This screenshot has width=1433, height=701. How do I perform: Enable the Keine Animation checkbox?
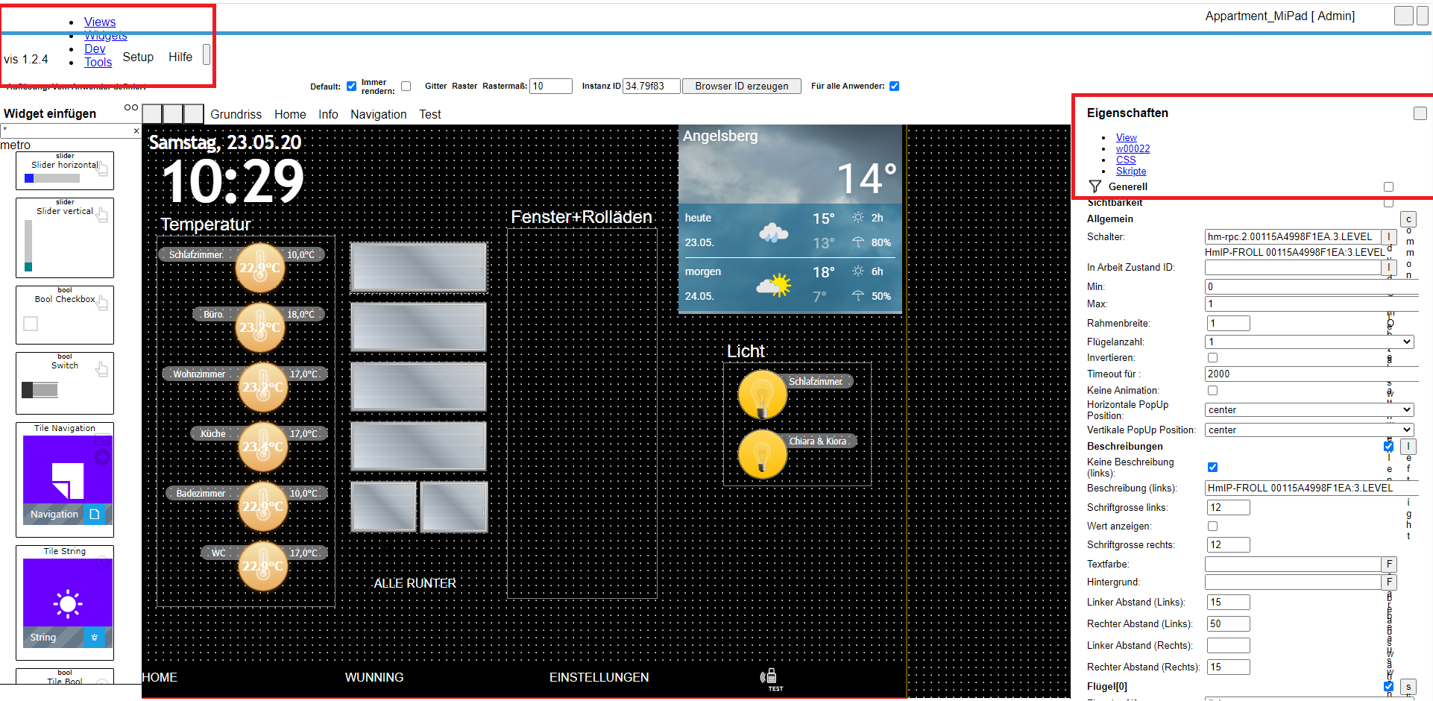(1213, 391)
